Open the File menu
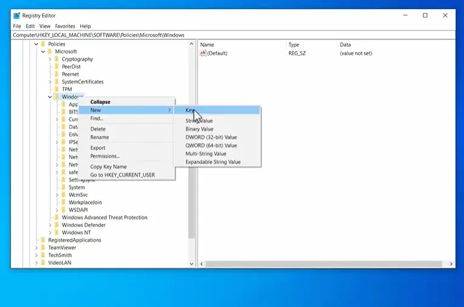Screen dimensions: 464x307 click(x=17, y=26)
